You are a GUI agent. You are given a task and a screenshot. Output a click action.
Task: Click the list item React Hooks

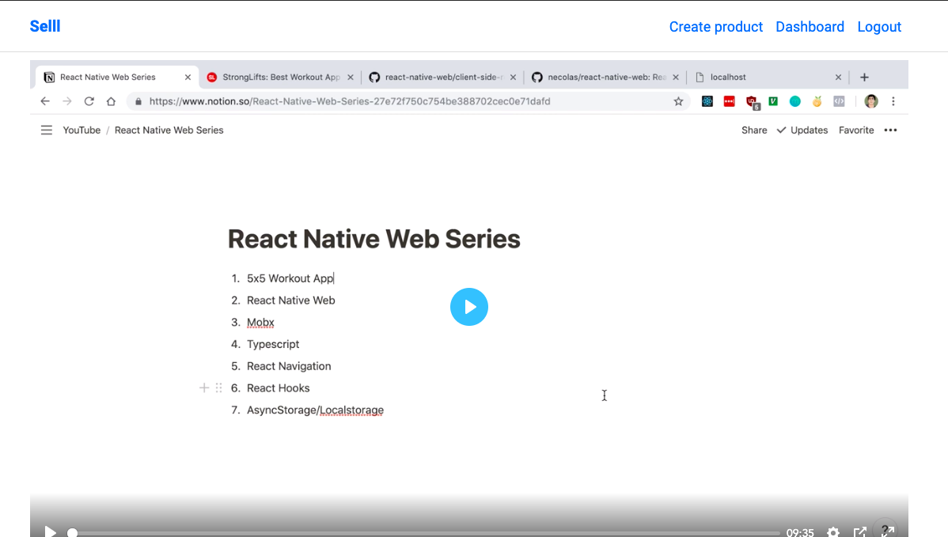coord(278,388)
